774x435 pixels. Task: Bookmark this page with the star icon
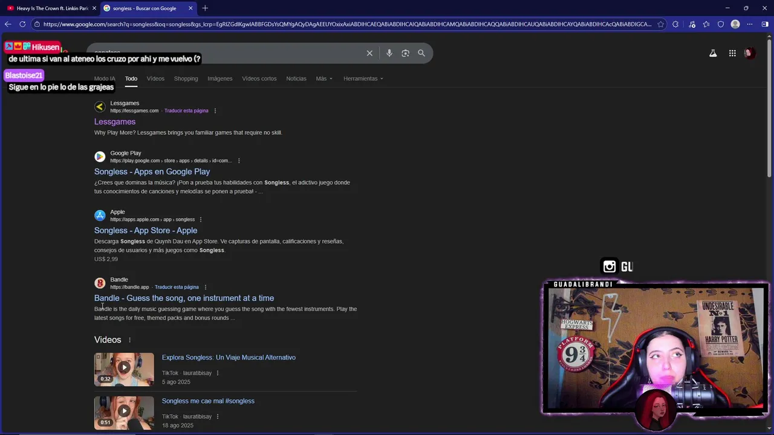pos(660,24)
